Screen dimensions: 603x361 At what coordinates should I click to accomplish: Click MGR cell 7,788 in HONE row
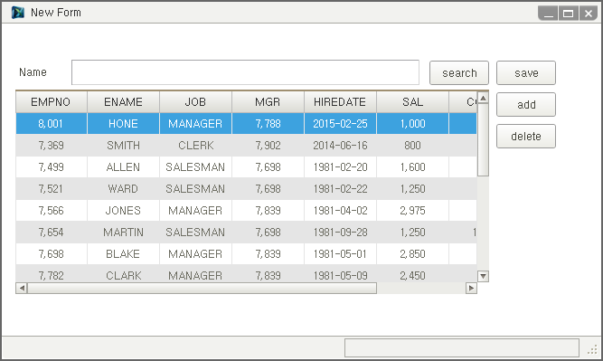268,124
